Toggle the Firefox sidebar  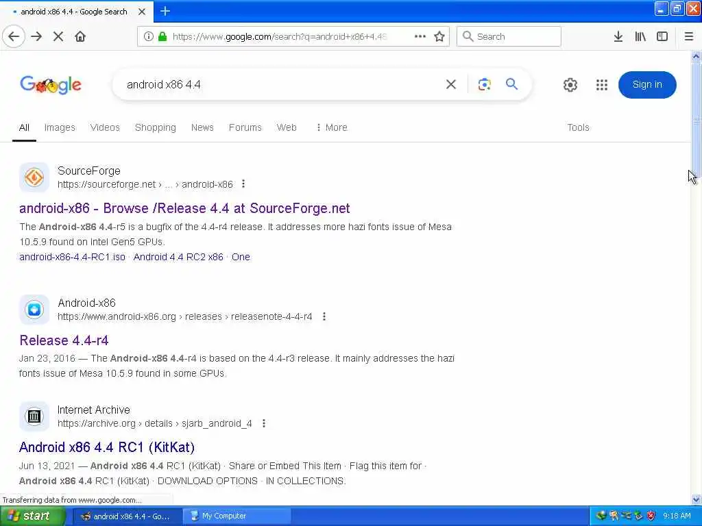coord(662,37)
